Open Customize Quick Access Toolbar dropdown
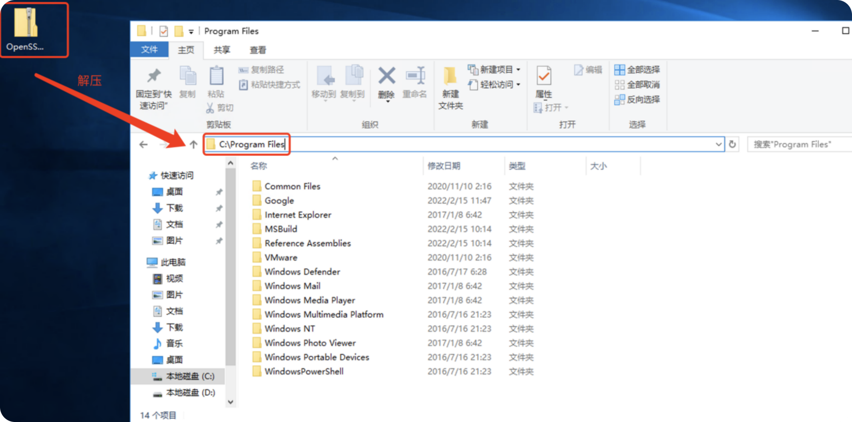Viewport: 852px width, 422px height. (191, 32)
